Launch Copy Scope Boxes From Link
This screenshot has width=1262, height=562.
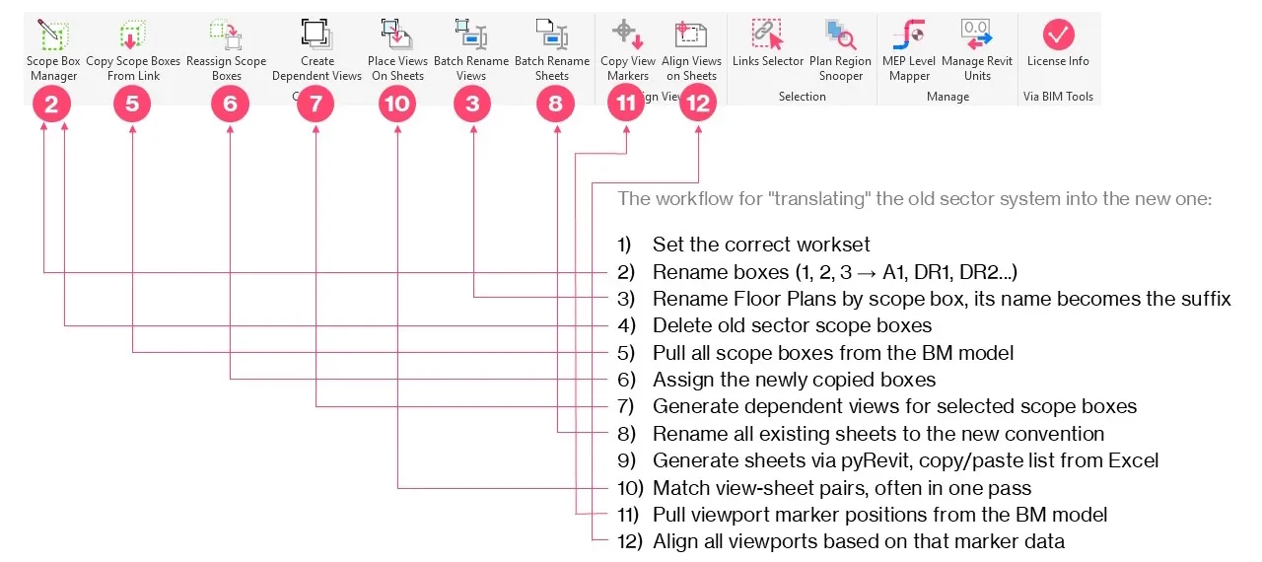pyautogui.click(x=133, y=50)
